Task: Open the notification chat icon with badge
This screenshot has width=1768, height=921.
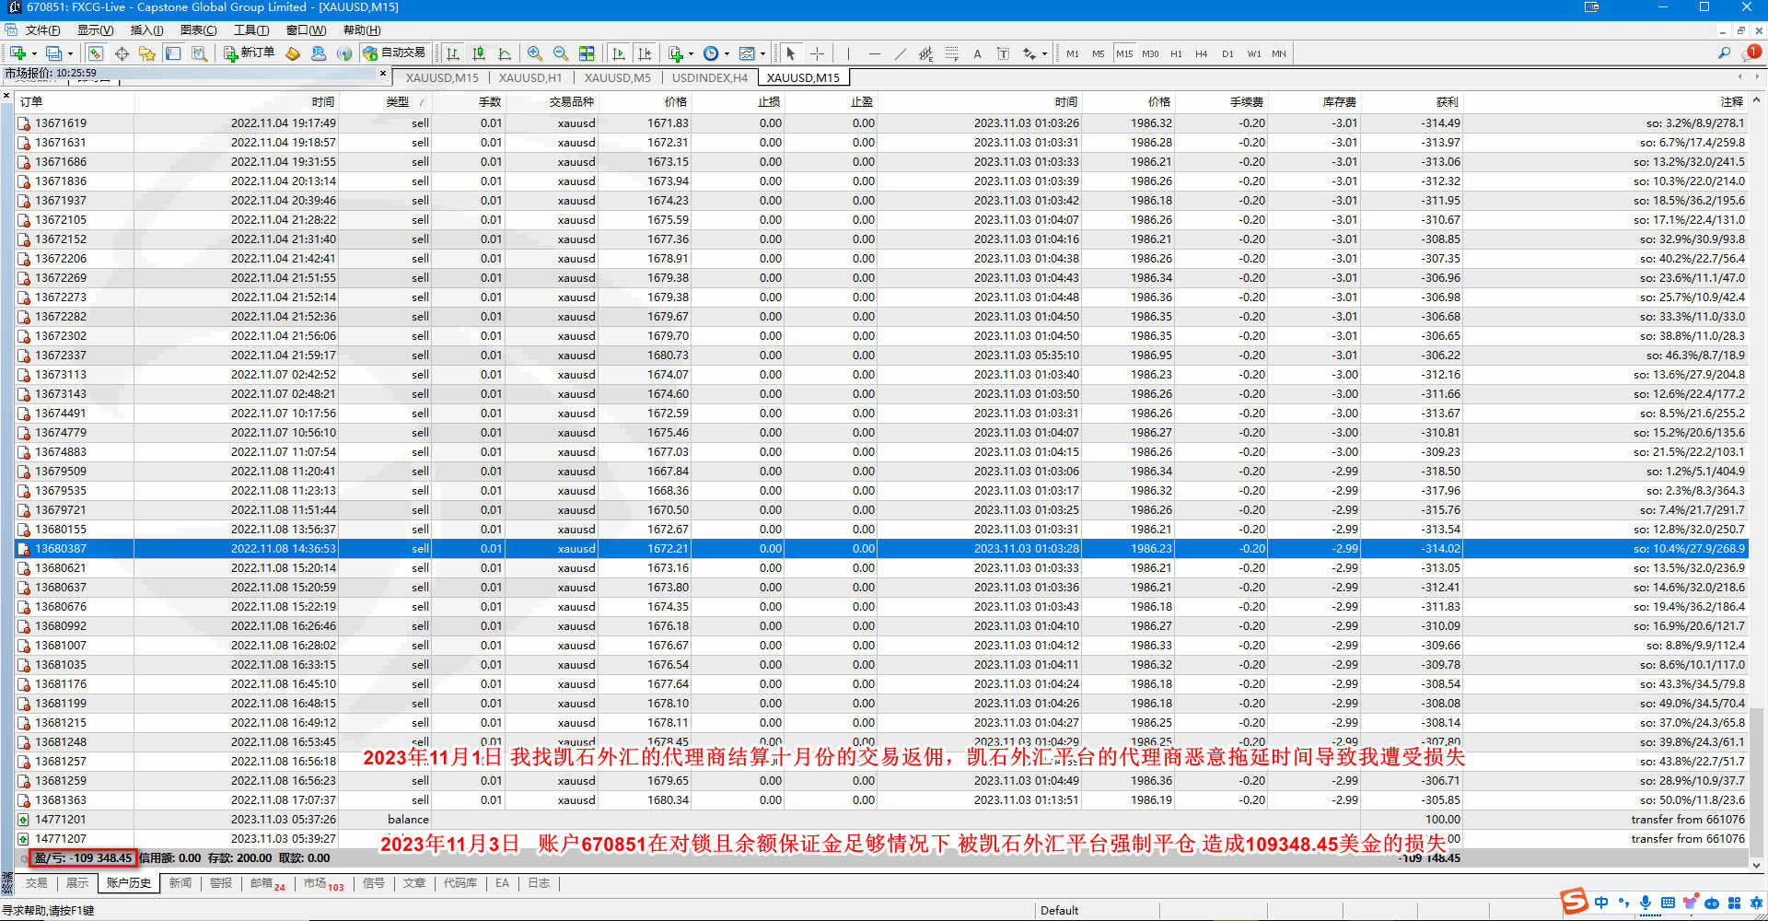Action: 1751,52
